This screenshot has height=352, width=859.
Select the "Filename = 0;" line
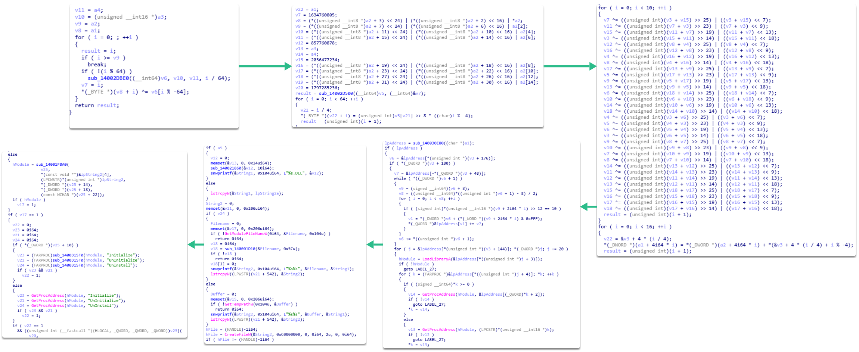click(225, 224)
